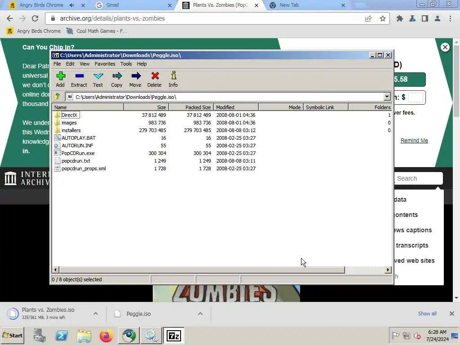The image size is (460, 345).
Task: Open PowerShell from the taskbar
Action: point(62,336)
